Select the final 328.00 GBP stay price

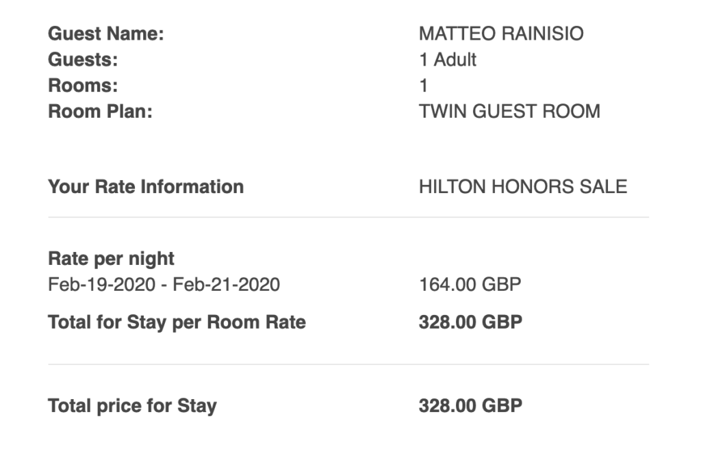pyautogui.click(x=470, y=406)
